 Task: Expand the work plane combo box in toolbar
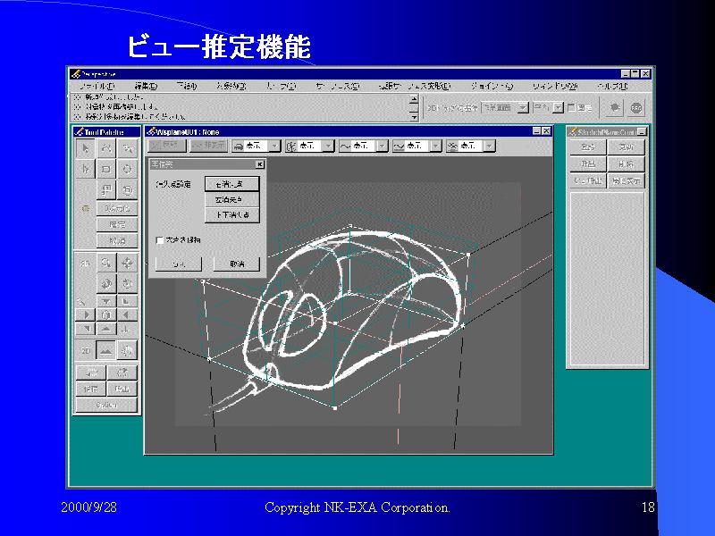pyautogui.click(x=523, y=107)
